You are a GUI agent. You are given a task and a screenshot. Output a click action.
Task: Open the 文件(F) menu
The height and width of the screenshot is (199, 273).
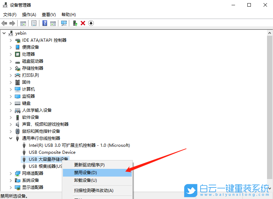coord(10,15)
